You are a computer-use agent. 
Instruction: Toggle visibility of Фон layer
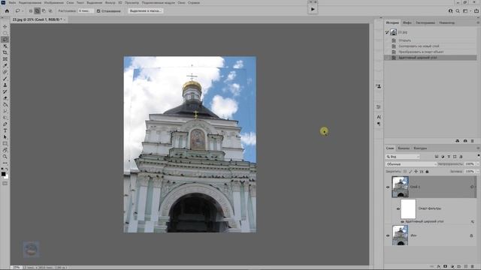pos(388,235)
